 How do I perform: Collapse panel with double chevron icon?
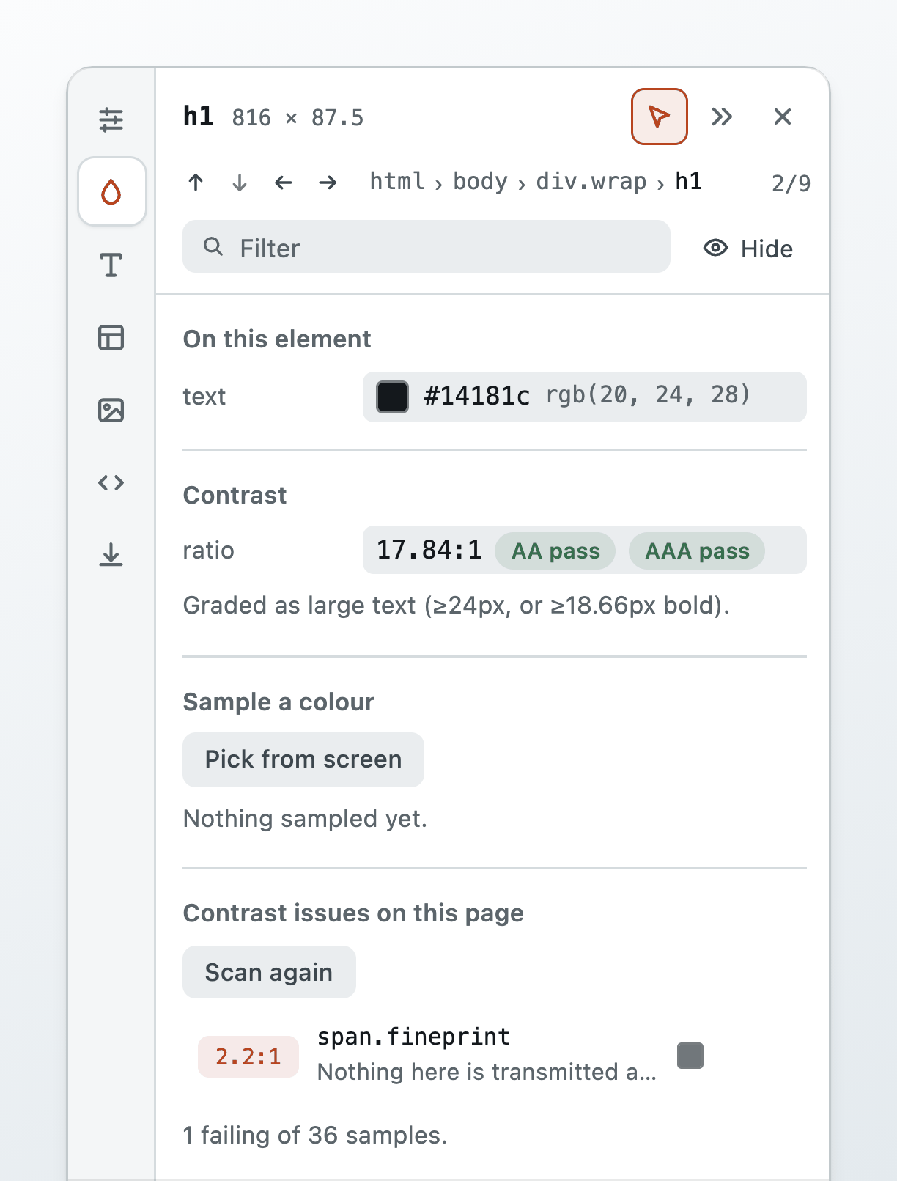pos(722,117)
